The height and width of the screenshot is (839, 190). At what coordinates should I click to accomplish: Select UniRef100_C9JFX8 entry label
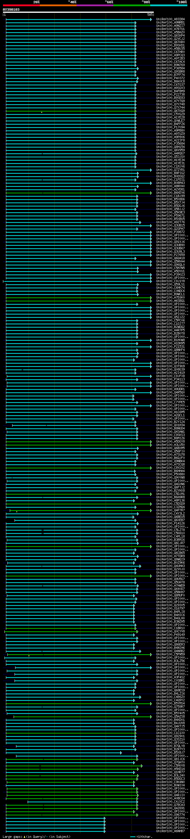(x=170, y=376)
